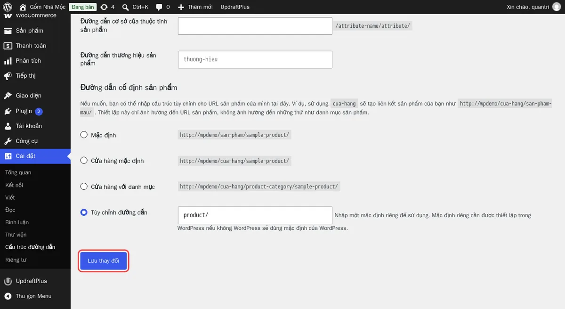
Task: Go to Tổng quan settings page
Action: pos(18,173)
